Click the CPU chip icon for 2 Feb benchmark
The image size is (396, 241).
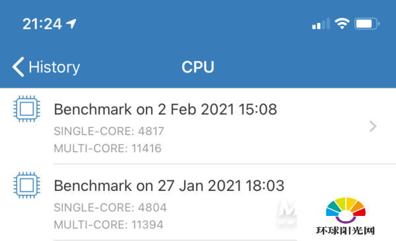[x=26, y=109]
